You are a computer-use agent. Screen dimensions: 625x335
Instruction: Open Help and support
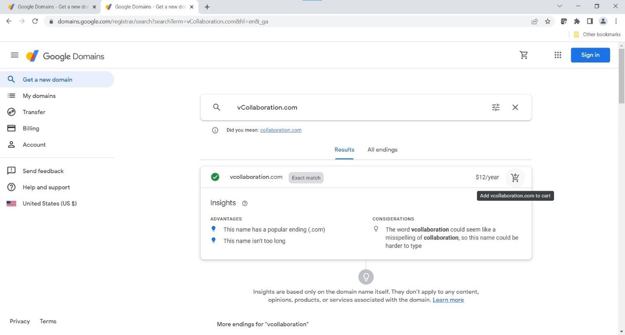coord(57,187)
